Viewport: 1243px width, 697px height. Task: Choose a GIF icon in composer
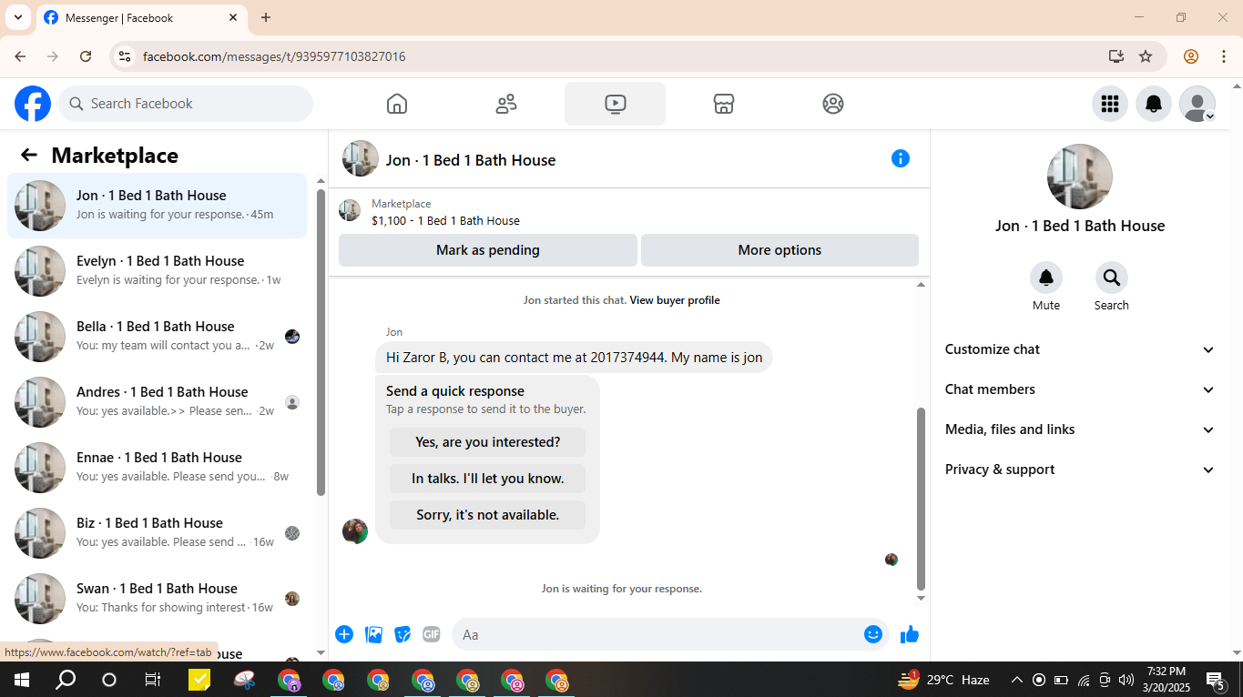coord(432,634)
